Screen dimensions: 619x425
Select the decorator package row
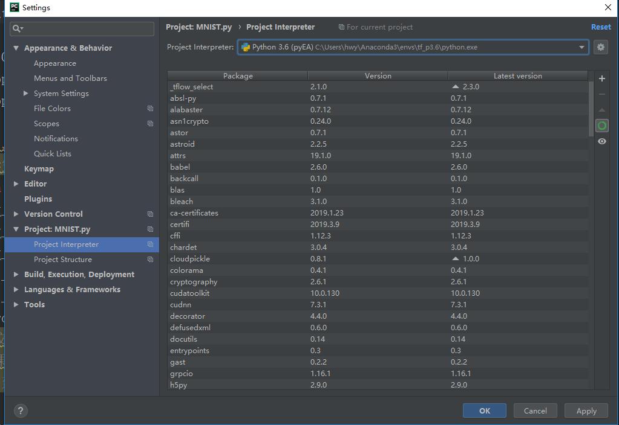378,316
